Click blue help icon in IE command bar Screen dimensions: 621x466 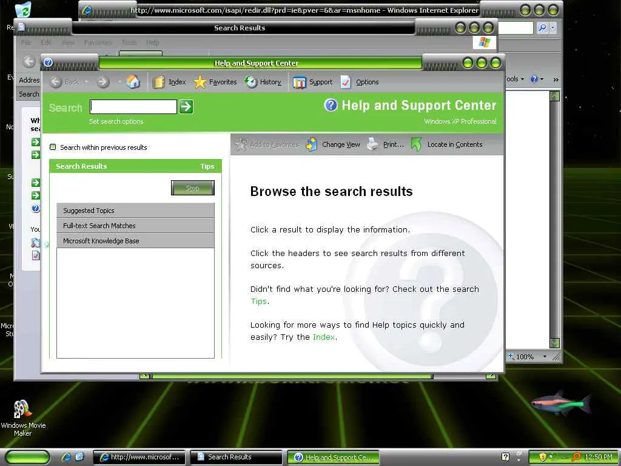tap(534, 79)
